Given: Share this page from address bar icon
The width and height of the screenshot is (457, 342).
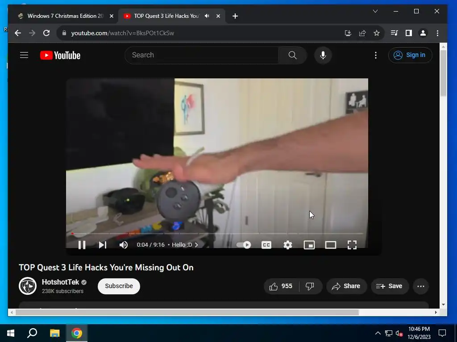Looking at the screenshot, I should [x=362, y=33].
